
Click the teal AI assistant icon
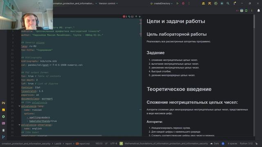click(222, 3)
